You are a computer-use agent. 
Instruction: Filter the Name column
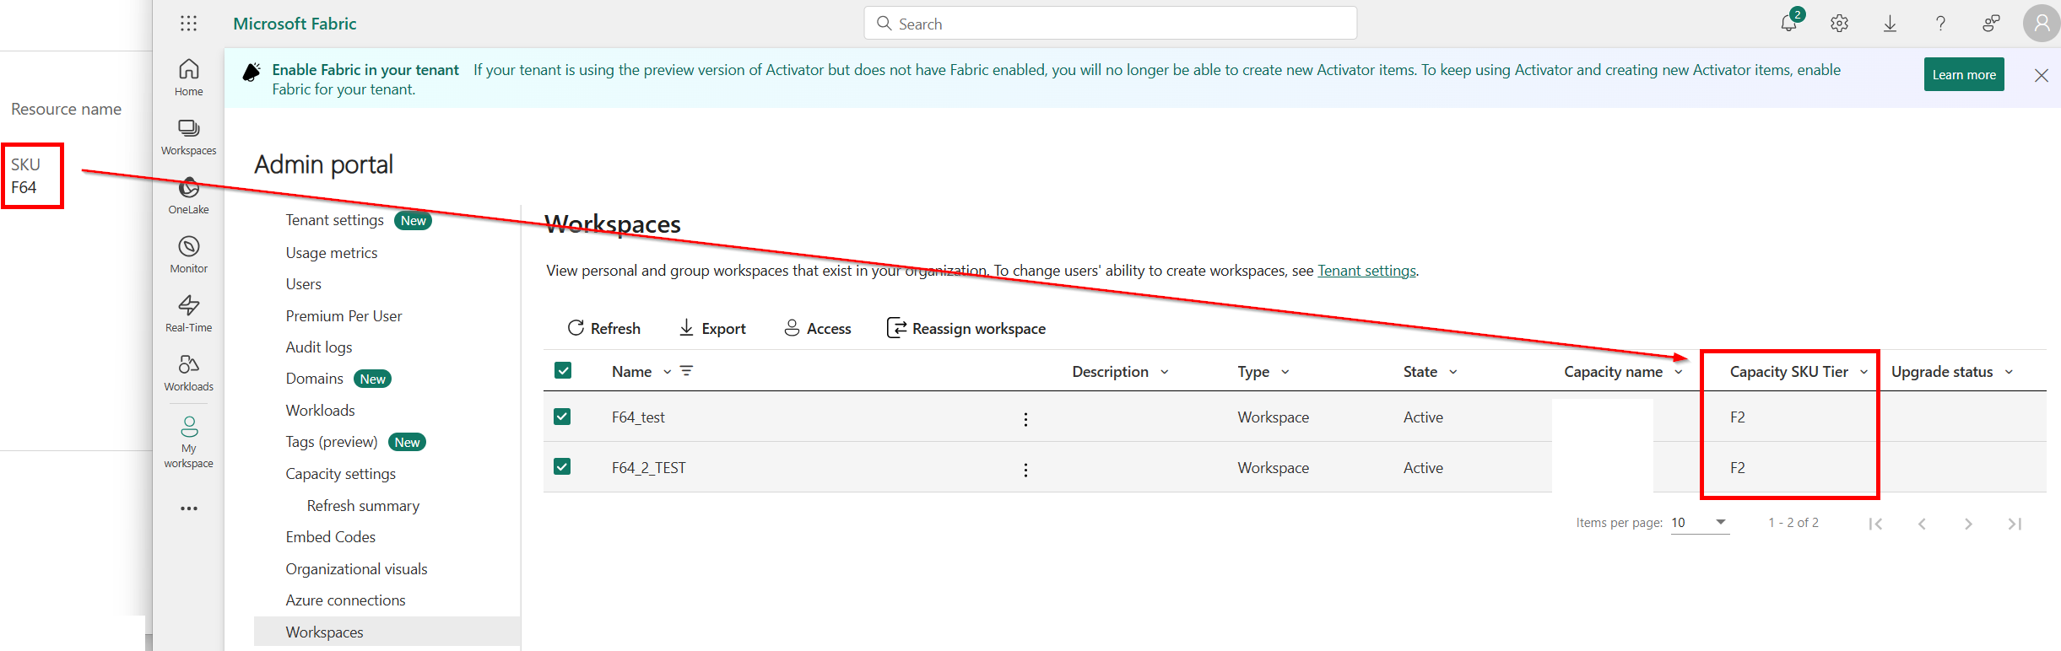point(686,371)
